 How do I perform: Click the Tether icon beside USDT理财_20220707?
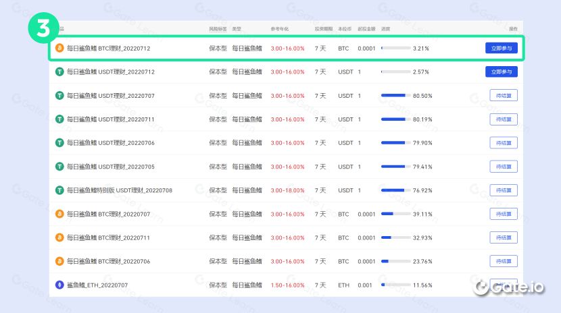59,96
